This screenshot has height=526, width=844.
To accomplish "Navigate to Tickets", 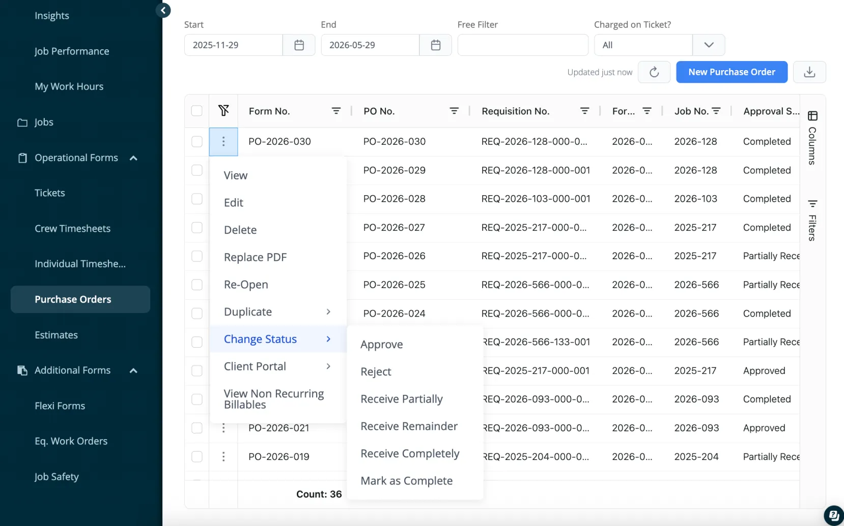I will 50,193.
